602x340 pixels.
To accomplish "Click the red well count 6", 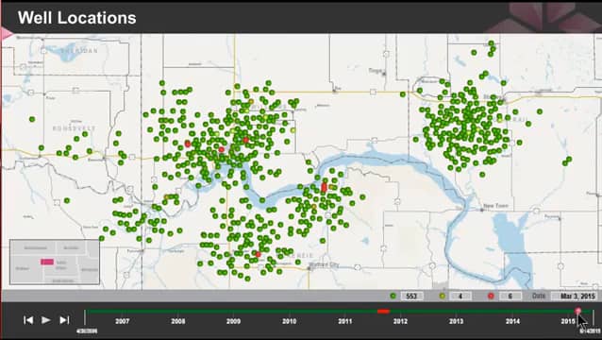I will pyautogui.click(x=510, y=297).
